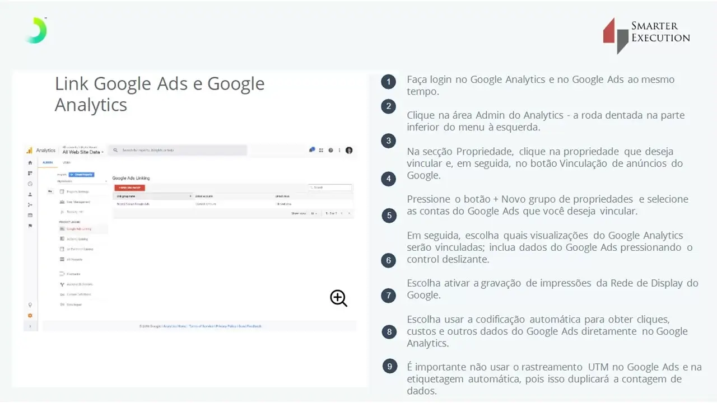Click the user profile avatar
The width and height of the screenshot is (717, 403).
click(349, 150)
